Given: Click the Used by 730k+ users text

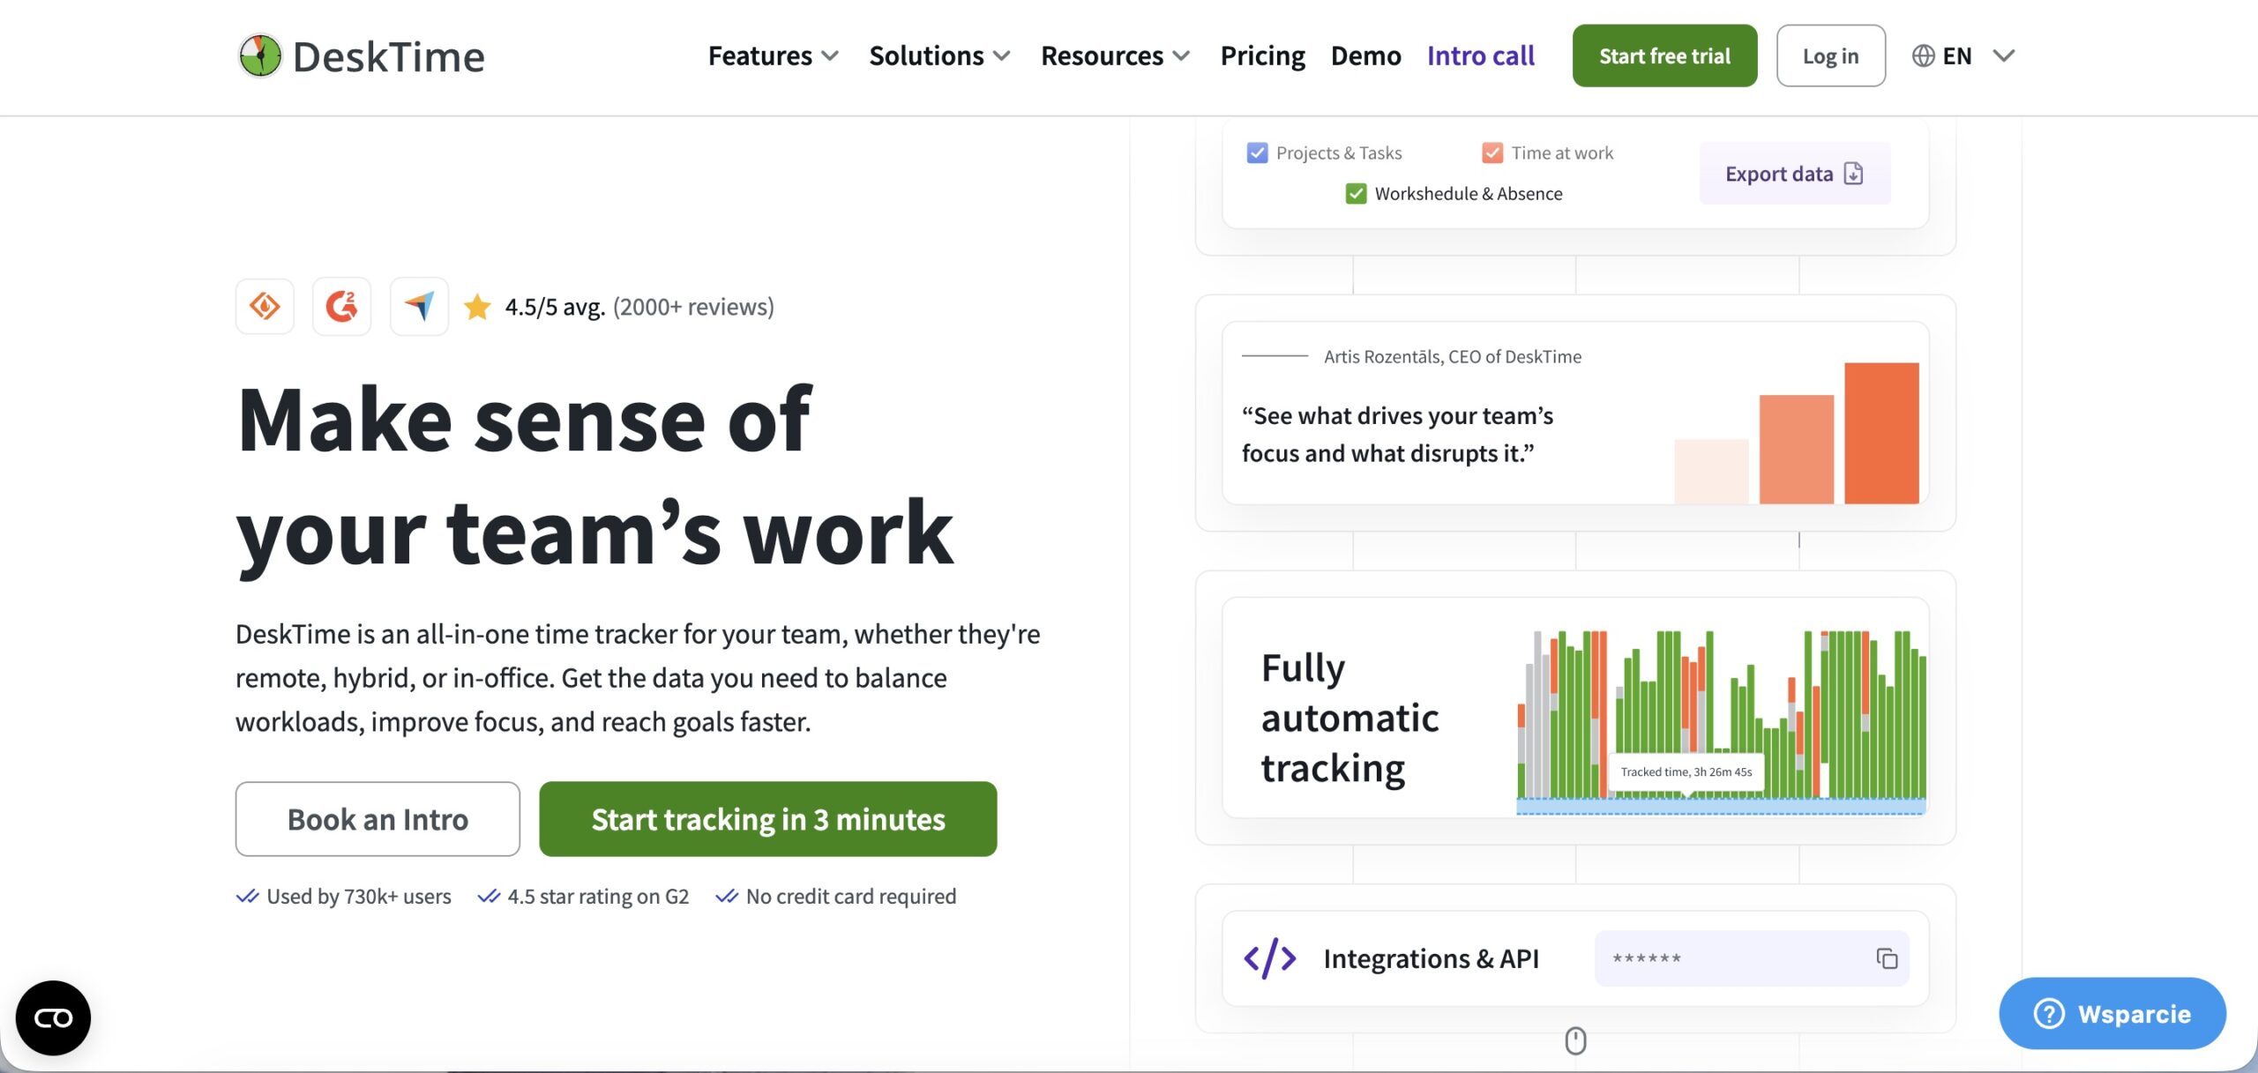Looking at the screenshot, I should pos(359,897).
